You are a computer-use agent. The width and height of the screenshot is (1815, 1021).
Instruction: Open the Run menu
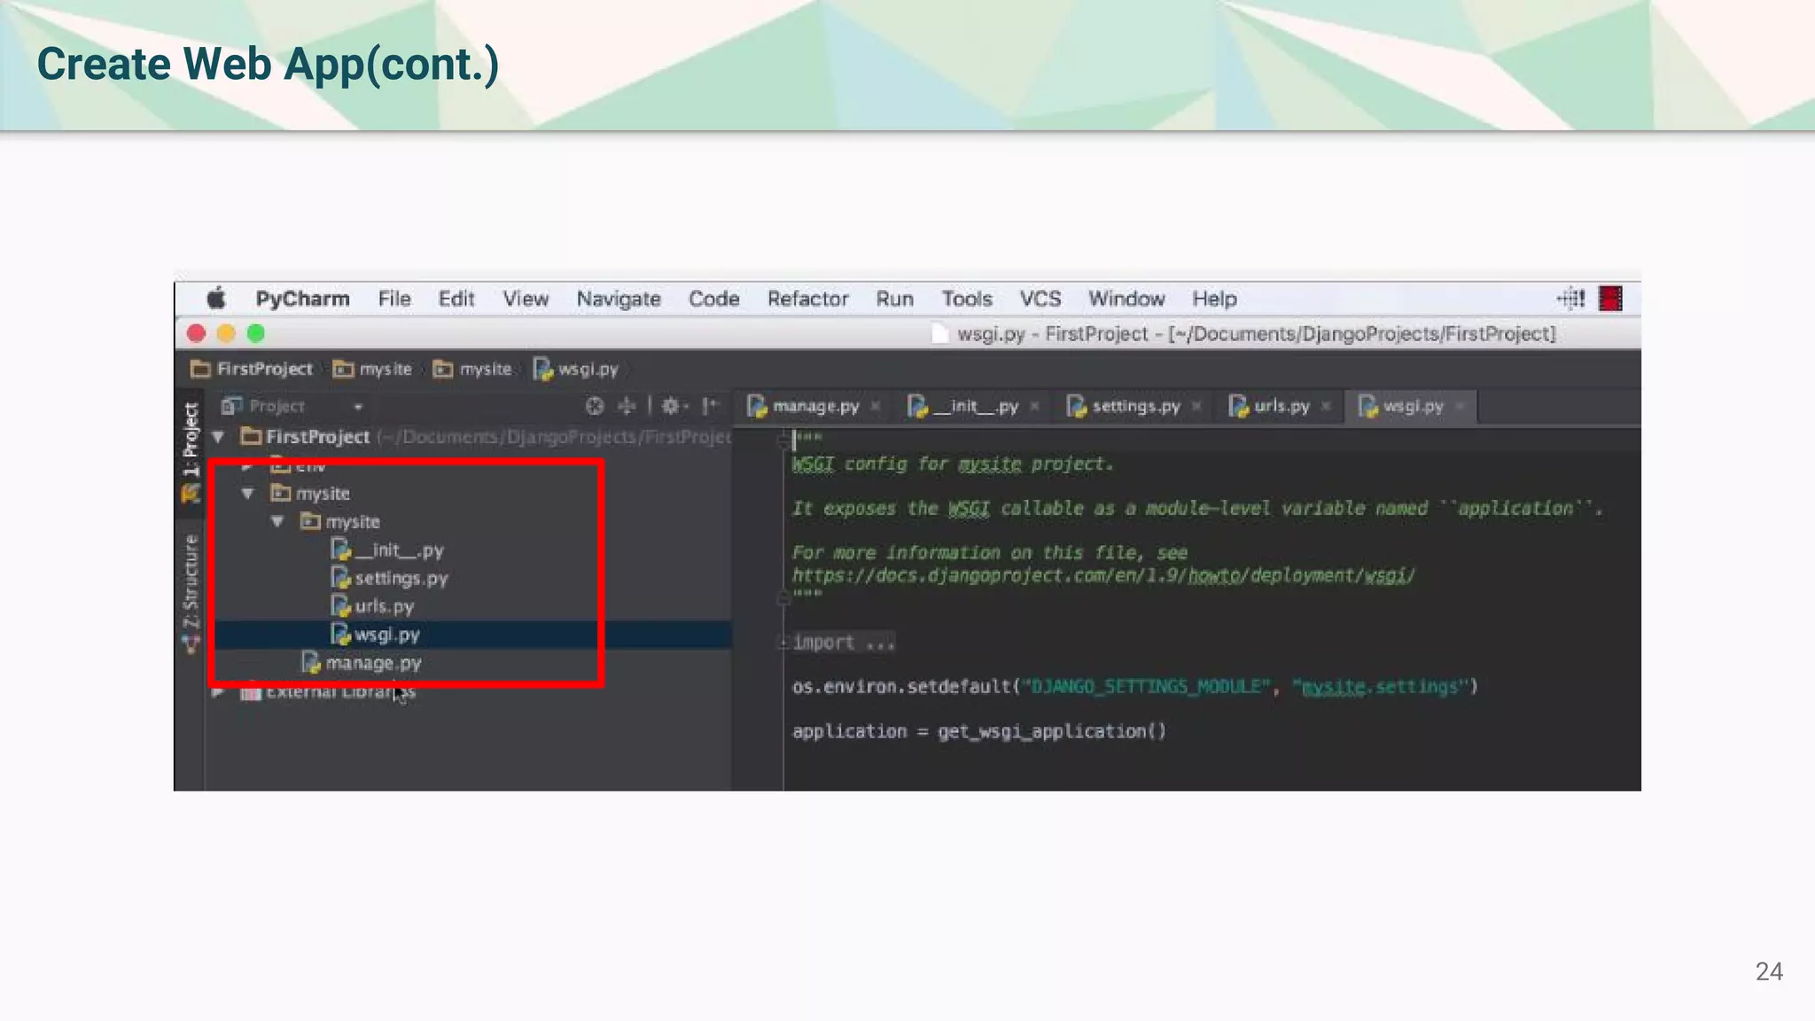click(894, 299)
